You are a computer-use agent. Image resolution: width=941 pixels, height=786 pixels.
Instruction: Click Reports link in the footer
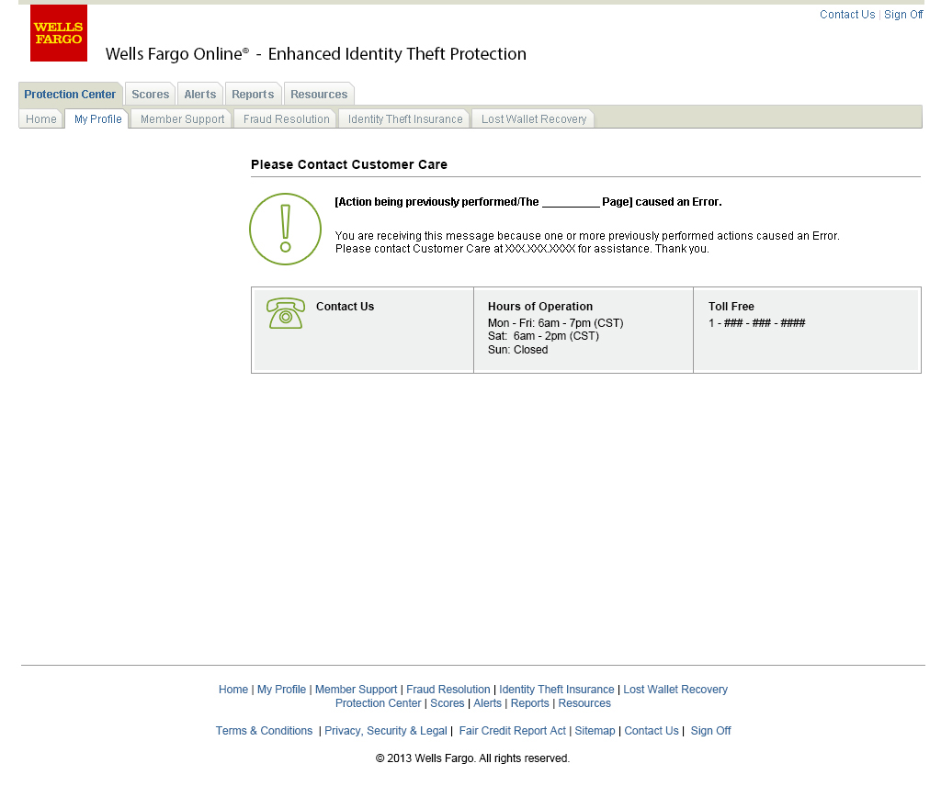tap(530, 703)
